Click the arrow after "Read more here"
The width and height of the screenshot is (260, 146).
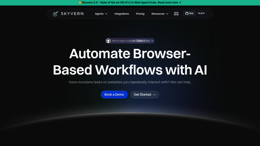[180, 3]
